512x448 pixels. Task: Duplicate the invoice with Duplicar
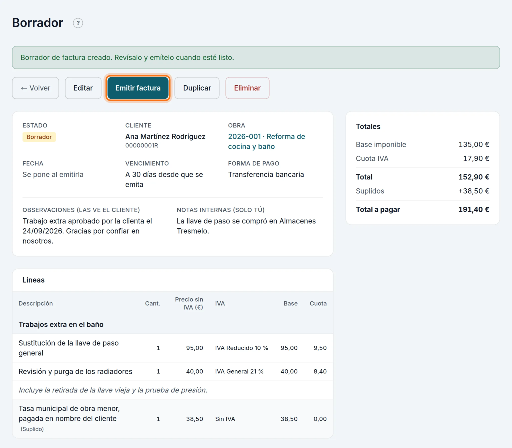click(x=197, y=88)
